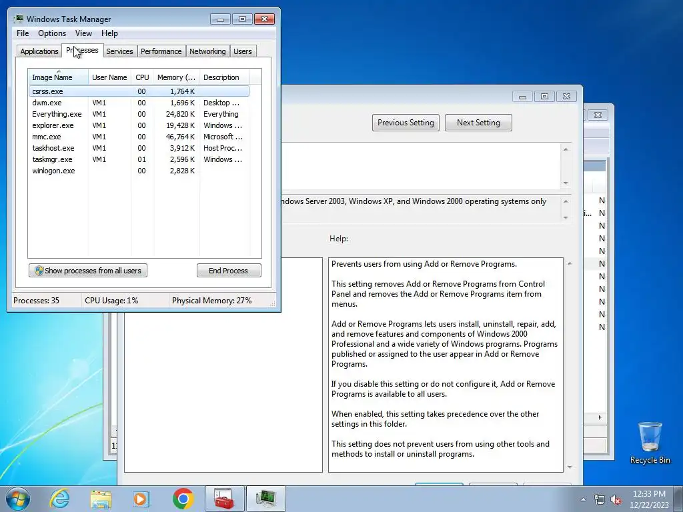Image resolution: width=683 pixels, height=512 pixels.
Task: Open the File menu in Task Manager
Action: tap(23, 33)
